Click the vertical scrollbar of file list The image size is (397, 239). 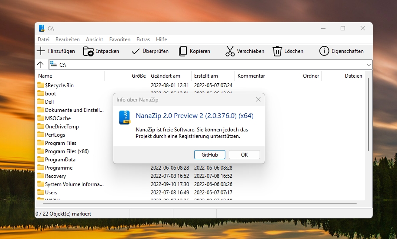click(368, 115)
